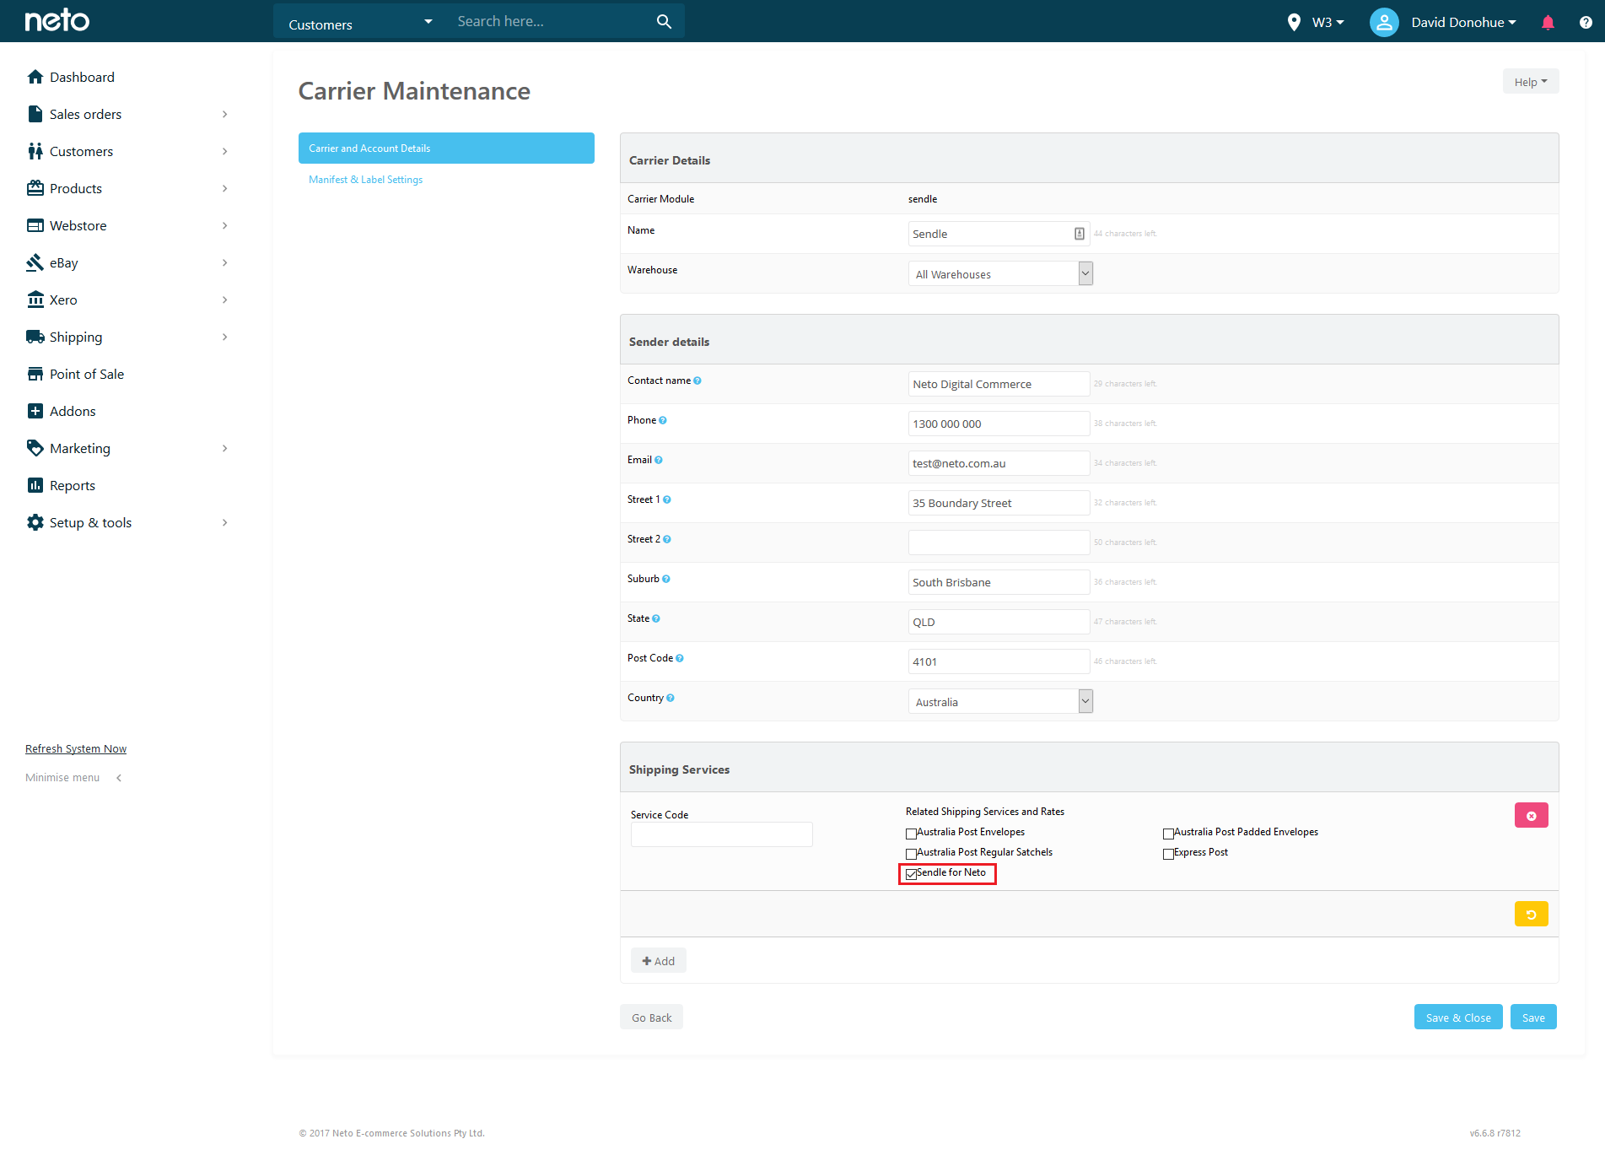This screenshot has height=1166, width=1605.
Task: Click the Post Code help tooltip icon
Action: [x=680, y=659]
